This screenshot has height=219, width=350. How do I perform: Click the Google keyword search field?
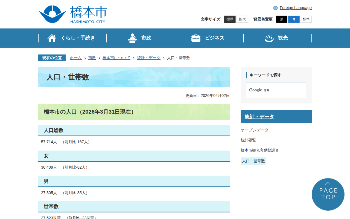(x=276, y=90)
